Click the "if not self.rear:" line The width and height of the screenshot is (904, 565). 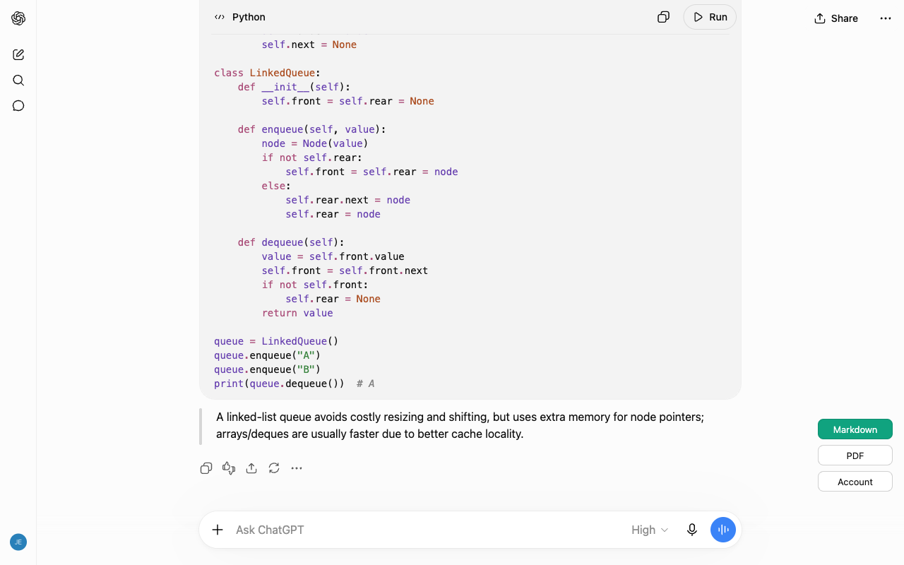(312, 157)
